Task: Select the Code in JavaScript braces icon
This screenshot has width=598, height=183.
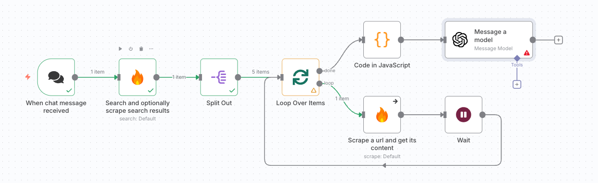Action: coord(382,40)
